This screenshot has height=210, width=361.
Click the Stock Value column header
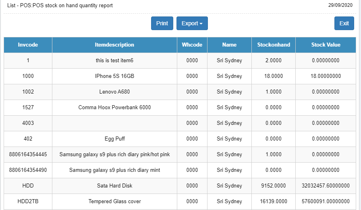[x=326, y=45]
